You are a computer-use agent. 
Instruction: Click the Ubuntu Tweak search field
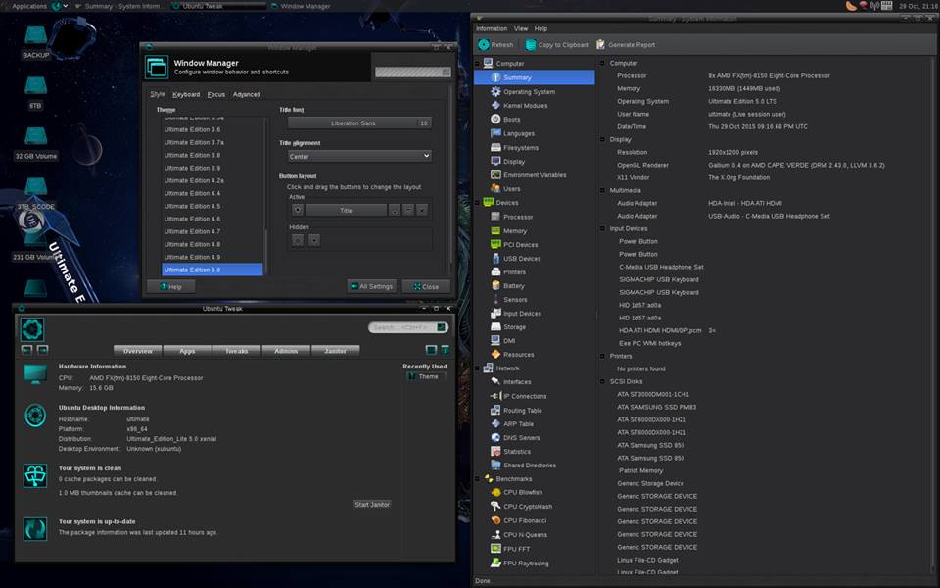[x=408, y=327]
